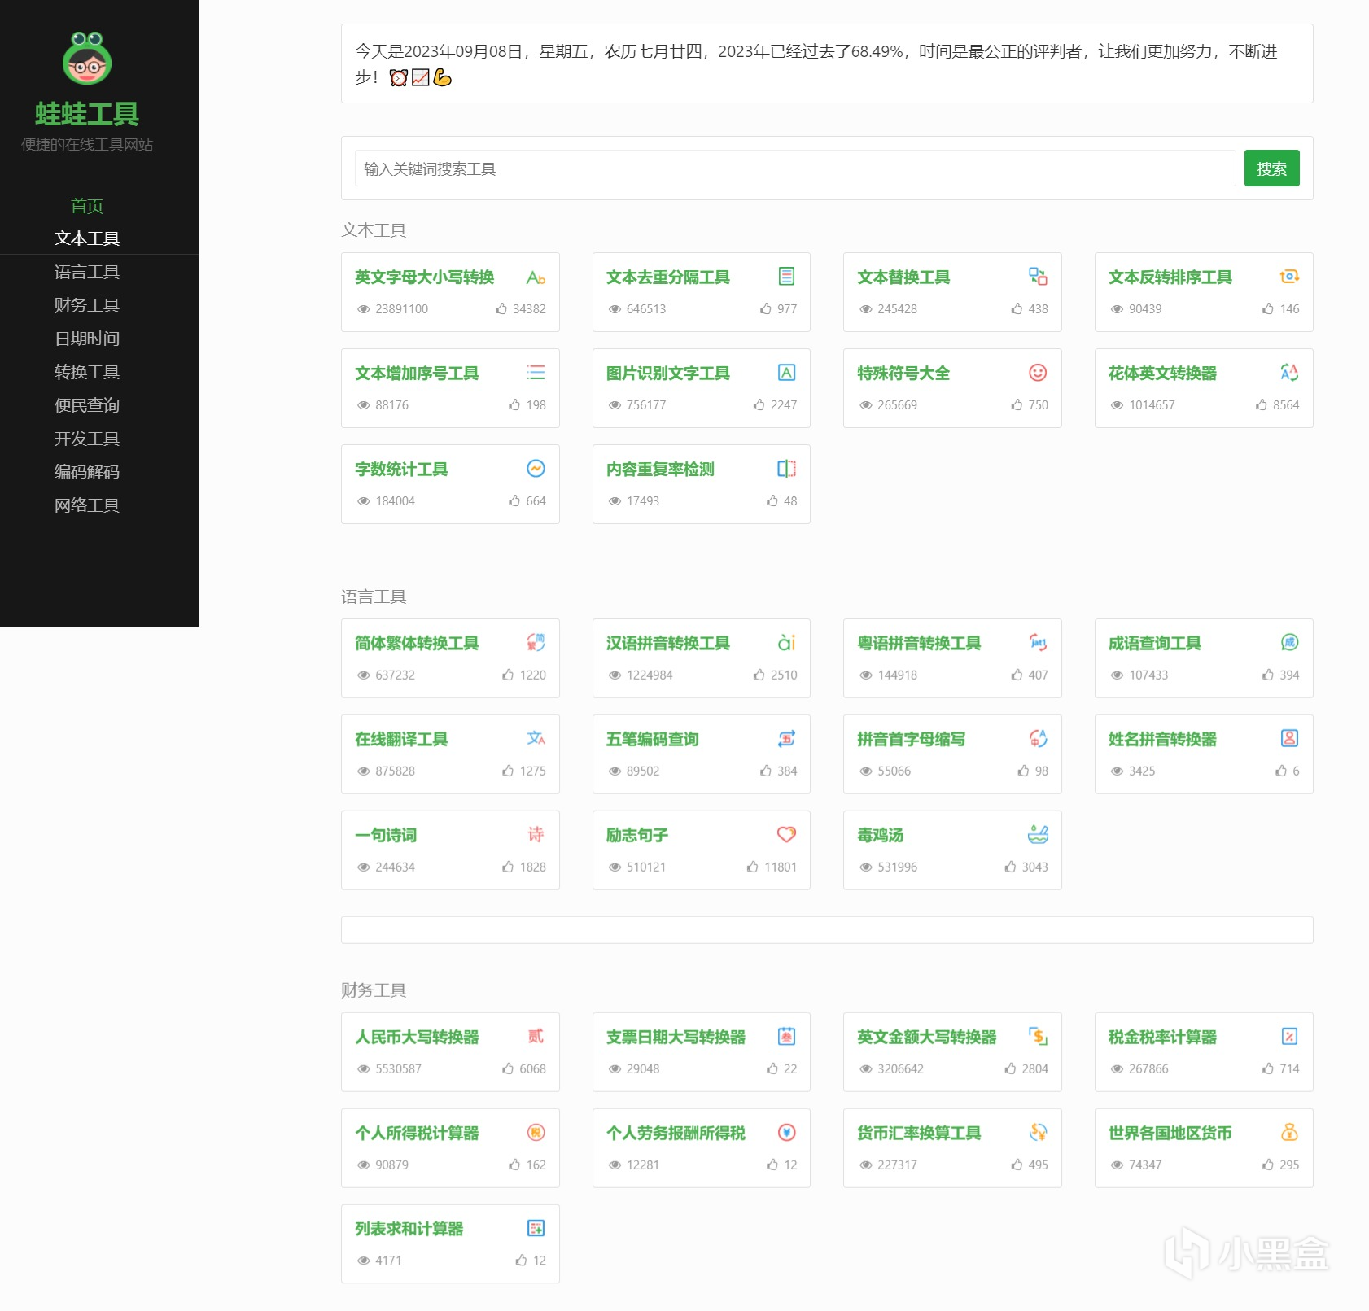Click the bowl icon on 毒鸡汤

[x=1038, y=834]
